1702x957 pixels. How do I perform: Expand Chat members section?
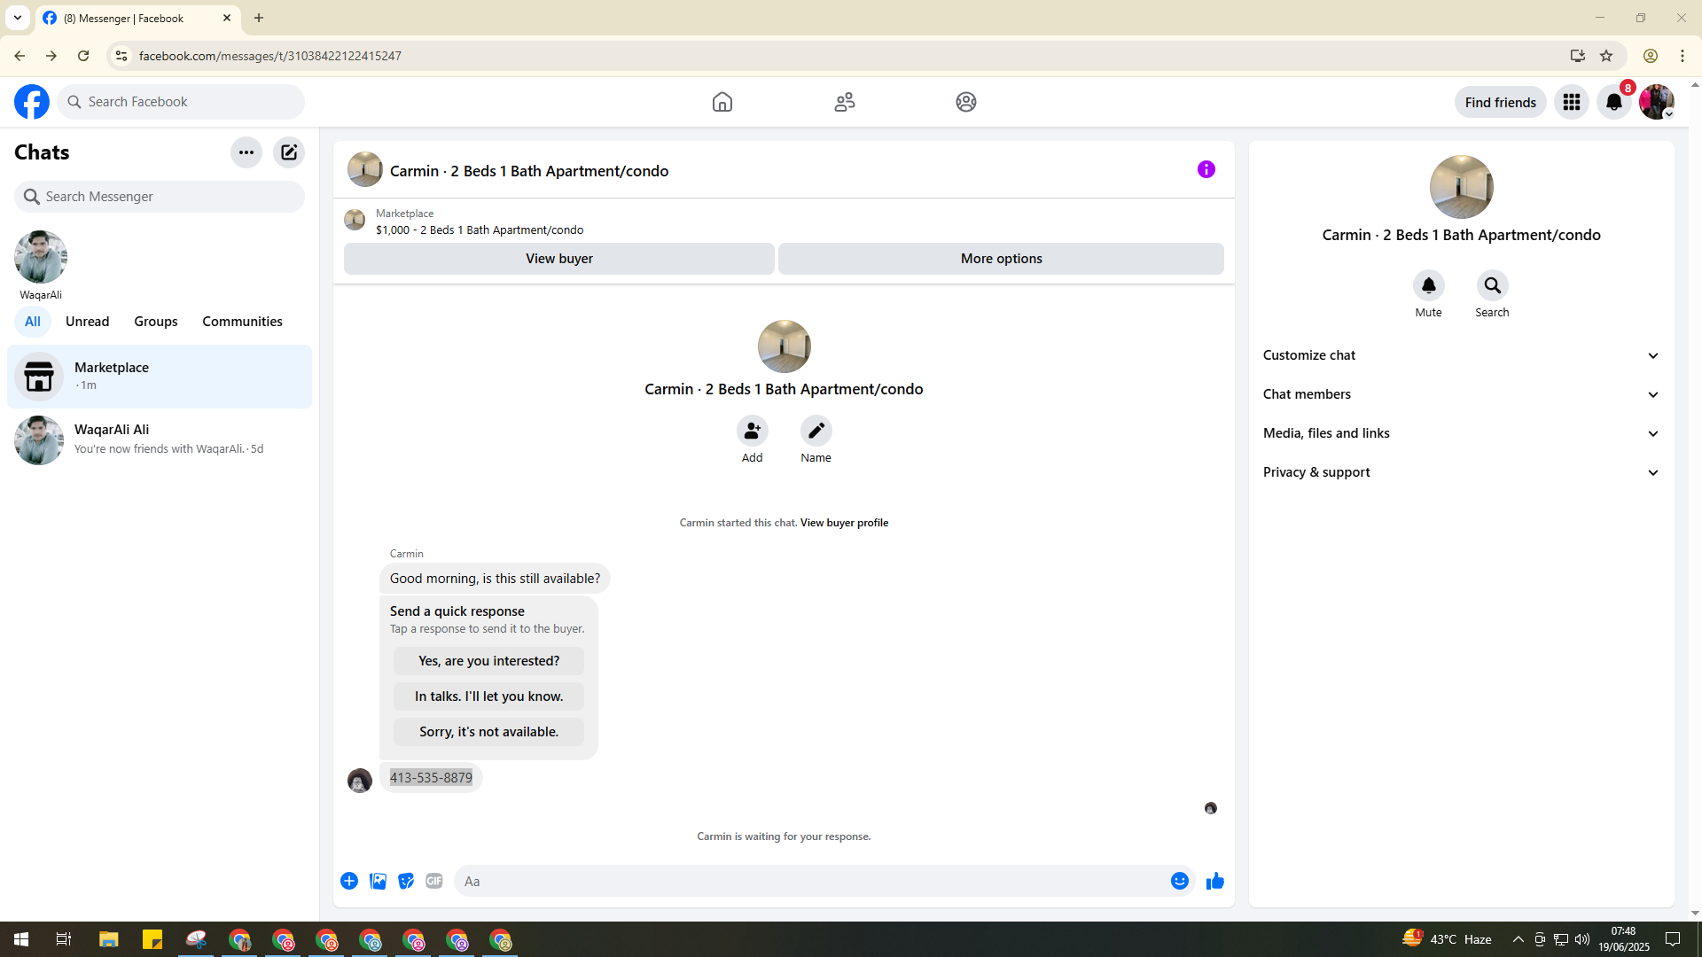(1462, 394)
